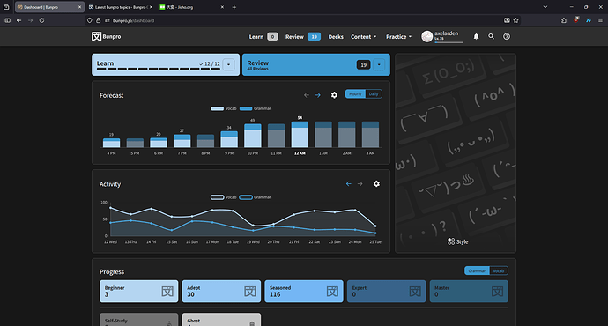Open the Expert progress card
The image size is (608, 326).
tap(387, 291)
